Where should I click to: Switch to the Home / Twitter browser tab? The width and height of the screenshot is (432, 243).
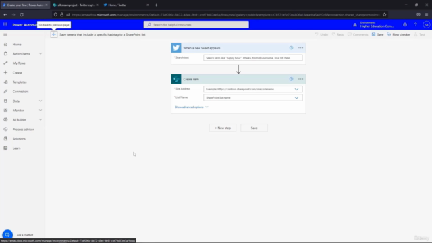coord(126,5)
